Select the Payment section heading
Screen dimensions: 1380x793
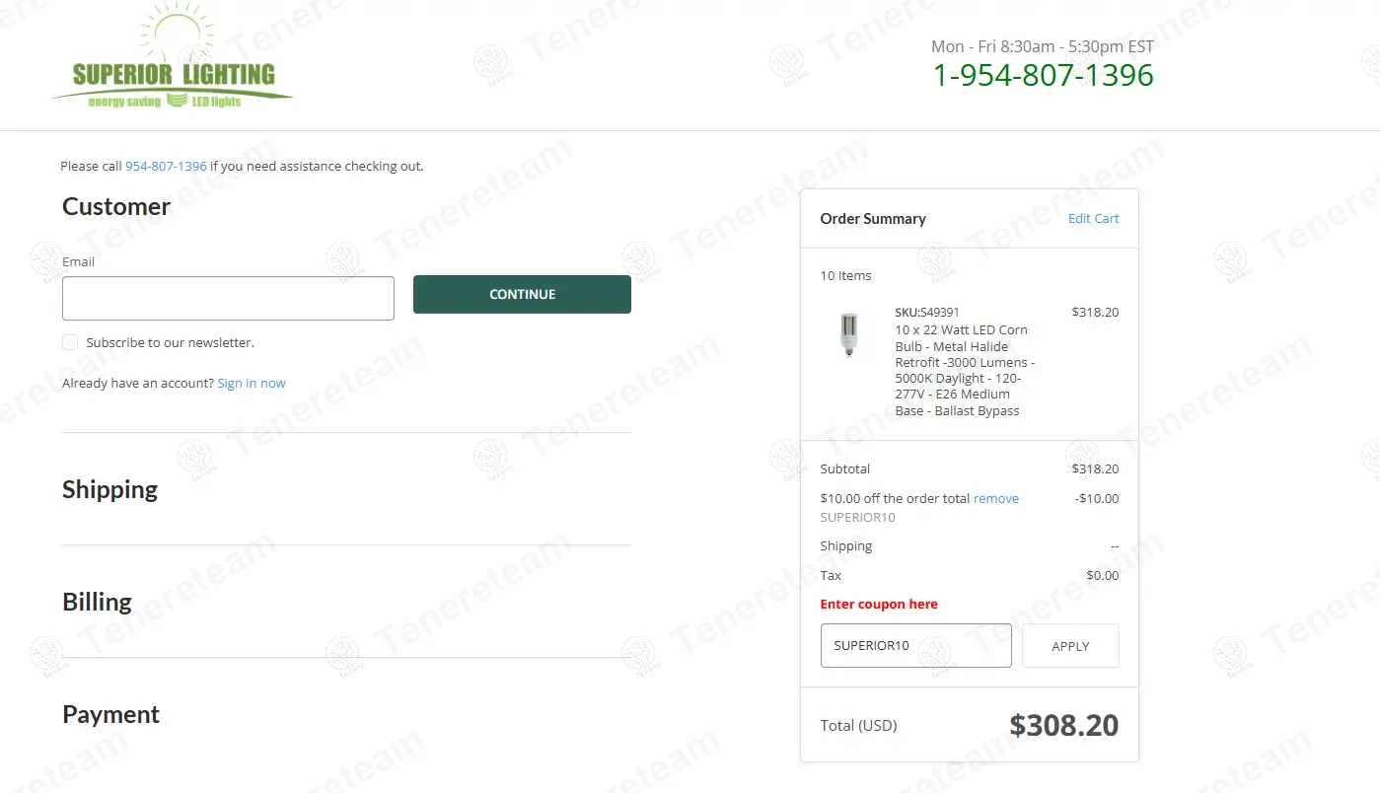click(x=110, y=715)
